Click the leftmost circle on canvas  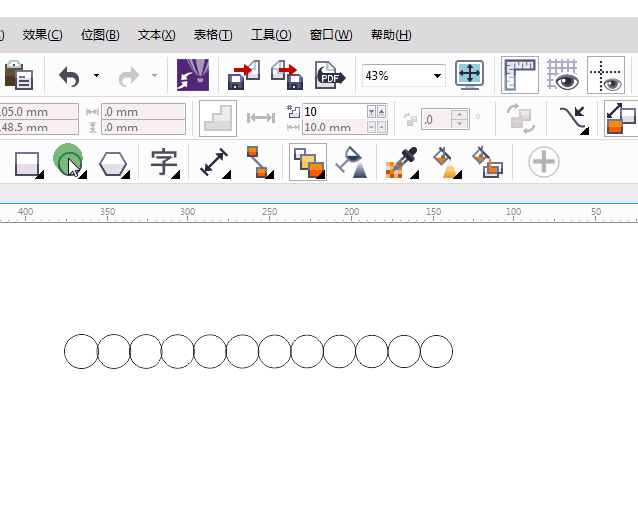[x=81, y=352]
